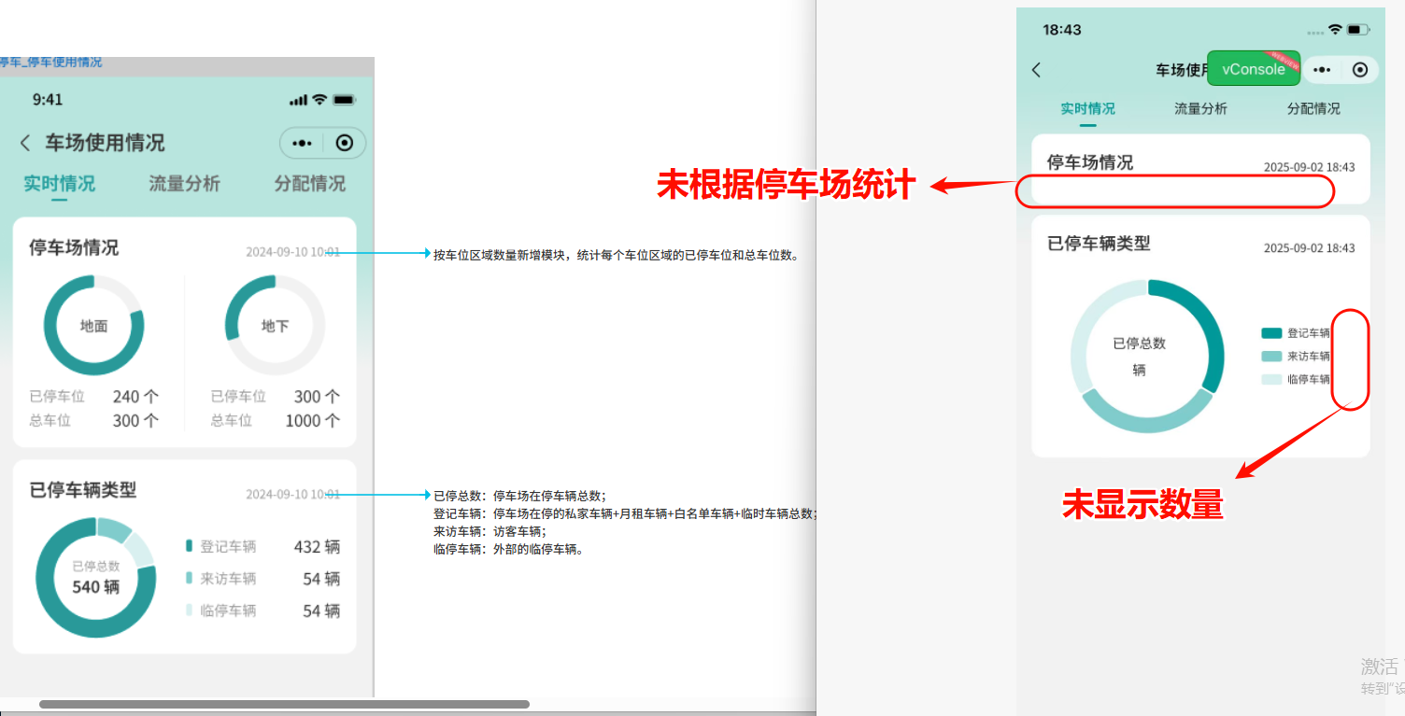Click the circular exit icon beside vConsole

(x=1359, y=69)
